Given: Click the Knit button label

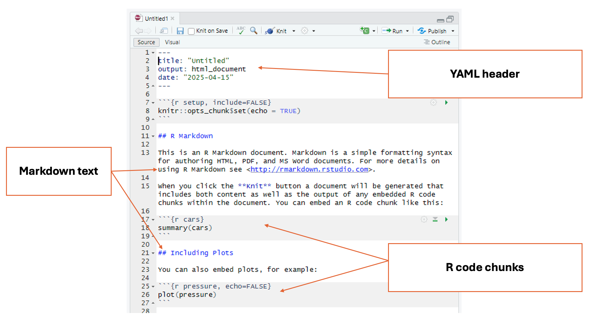Looking at the screenshot, I should tap(281, 31).
